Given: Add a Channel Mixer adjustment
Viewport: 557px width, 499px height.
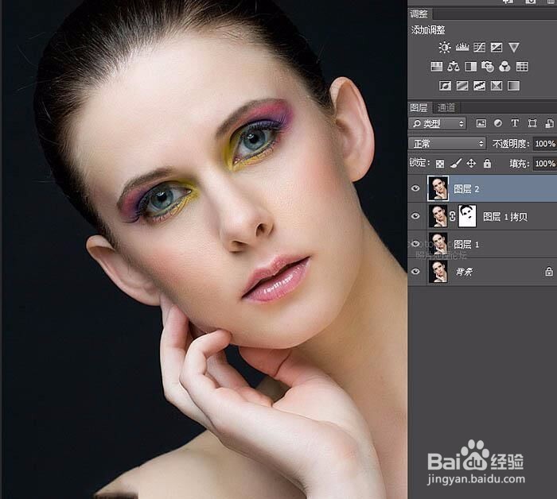Looking at the screenshot, I should pos(504,66).
